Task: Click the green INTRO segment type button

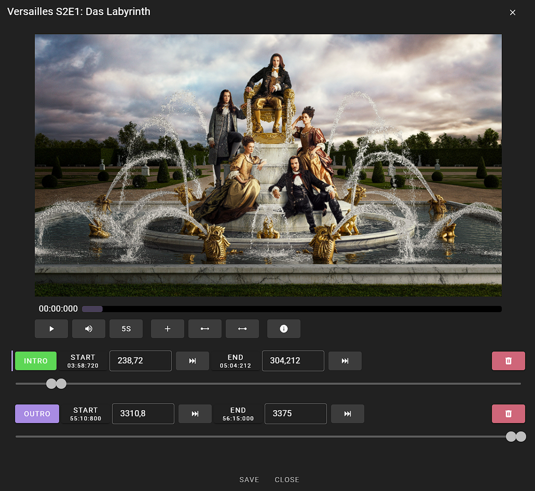Action: 36,361
